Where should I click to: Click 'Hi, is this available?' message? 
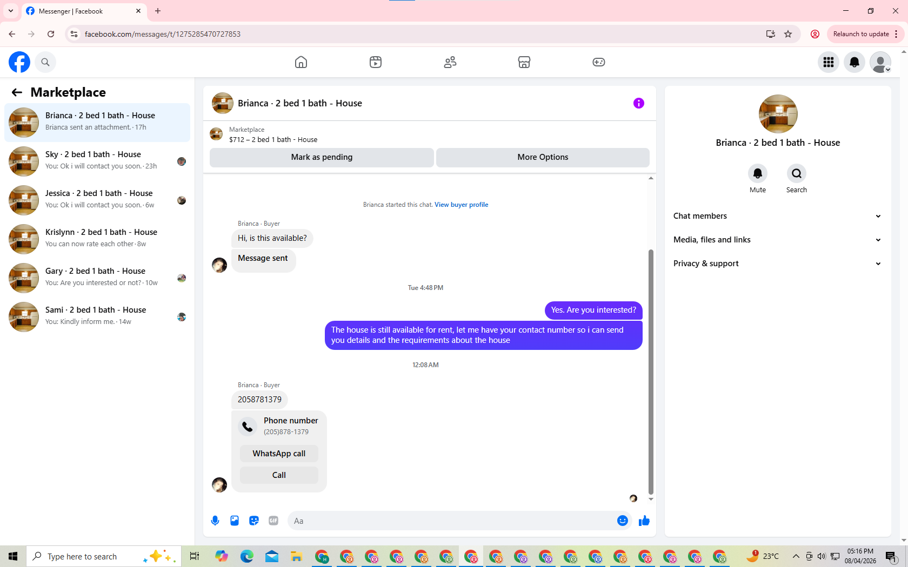click(x=272, y=238)
